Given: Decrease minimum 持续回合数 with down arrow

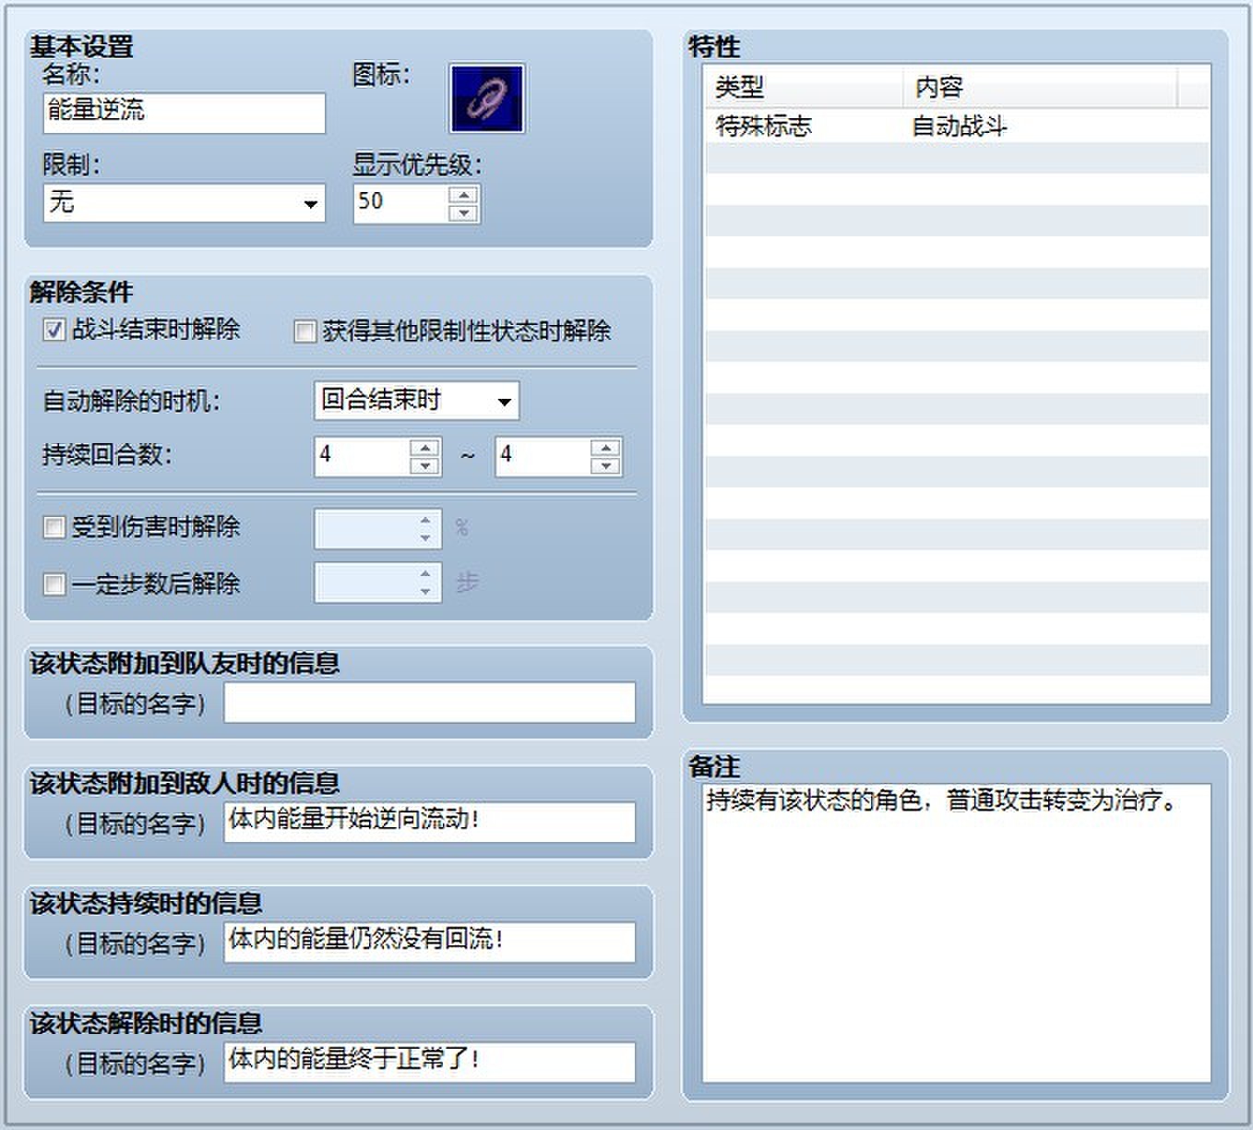Looking at the screenshot, I should [424, 466].
